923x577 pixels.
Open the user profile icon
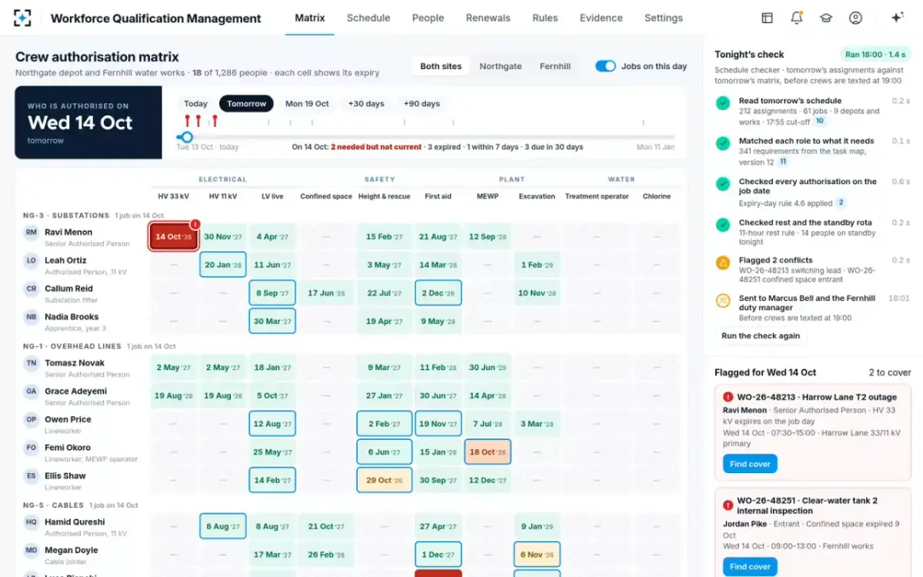click(855, 18)
